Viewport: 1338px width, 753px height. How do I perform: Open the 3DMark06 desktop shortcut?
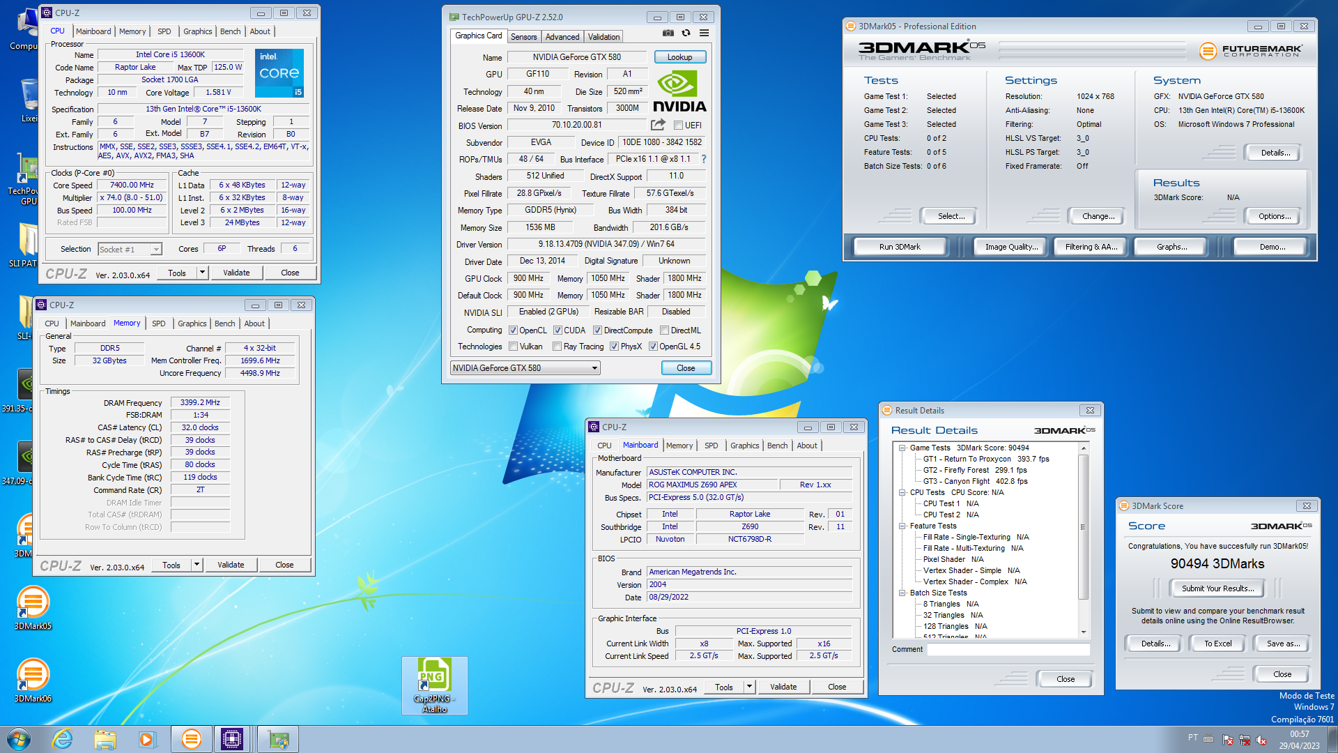(33, 680)
